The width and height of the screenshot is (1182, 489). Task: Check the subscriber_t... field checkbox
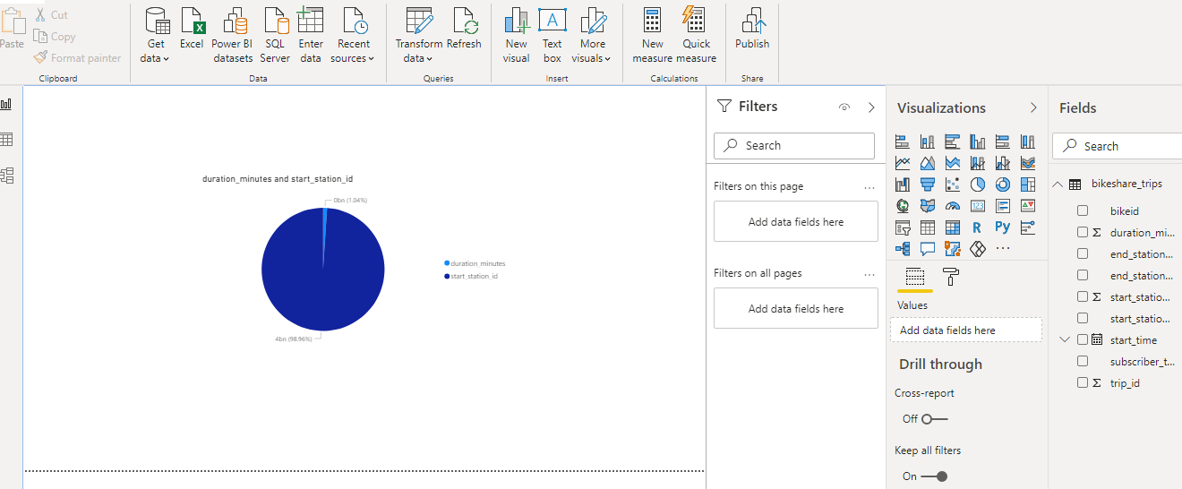click(x=1083, y=362)
